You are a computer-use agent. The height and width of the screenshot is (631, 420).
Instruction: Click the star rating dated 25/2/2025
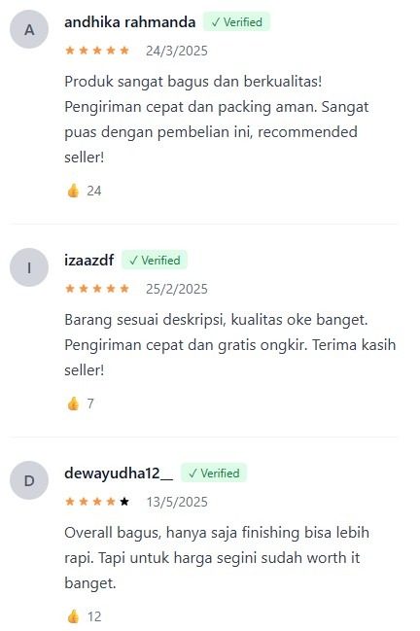(x=97, y=289)
